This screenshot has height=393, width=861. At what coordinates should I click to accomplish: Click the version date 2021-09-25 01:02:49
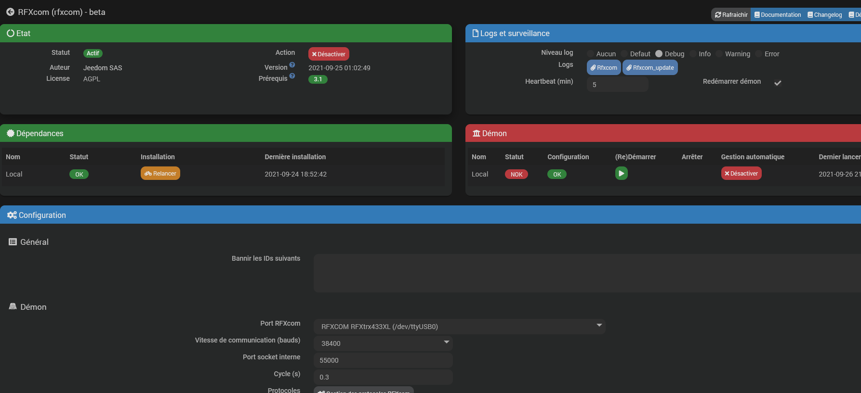coord(339,68)
